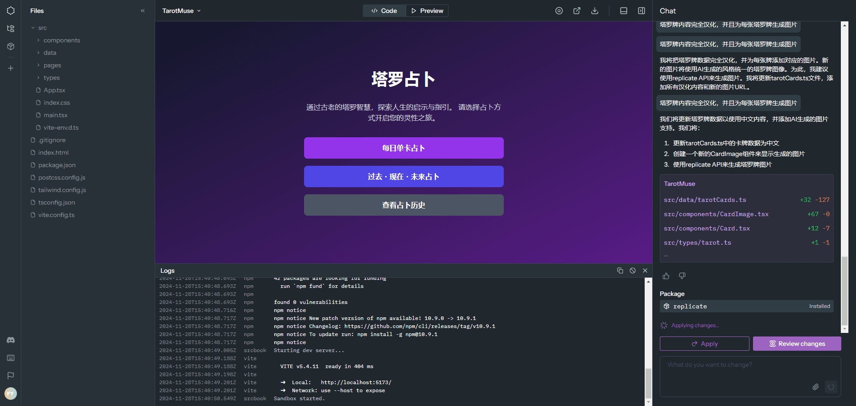
Task: Toggle the bottom logs panel icon
Action: click(624, 11)
